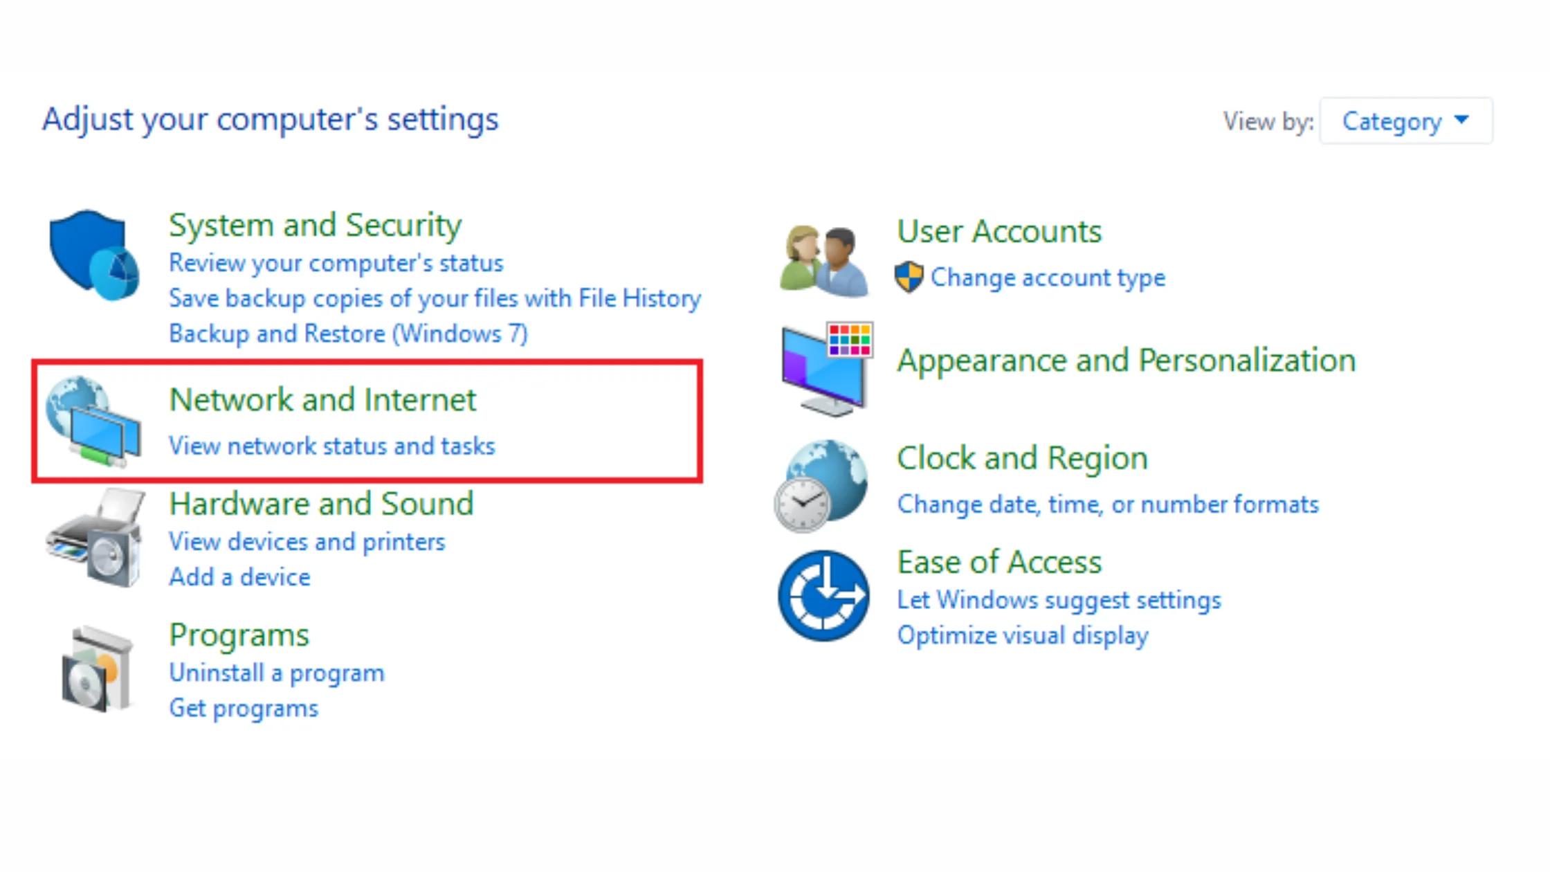Click Backup and Restore (Windows 7)
This screenshot has width=1550, height=872.
tap(349, 333)
